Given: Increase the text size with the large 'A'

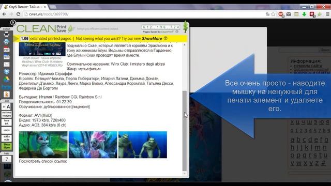Looking at the screenshot, I should pyautogui.click(x=8, y=107).
